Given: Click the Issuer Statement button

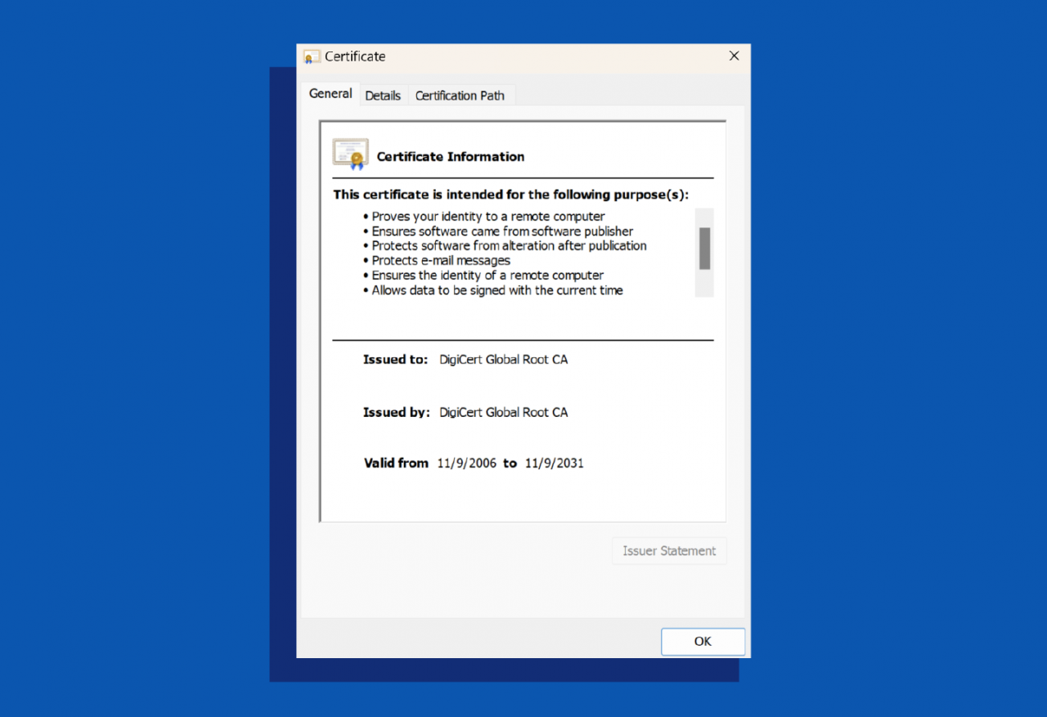Looking at the screenshot, I should [669, 550].
